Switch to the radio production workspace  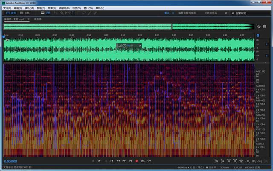[x=211, y=13]
